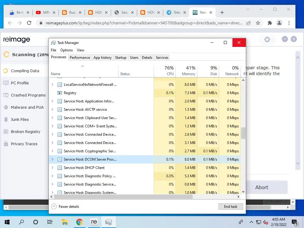Open the Chrome profile avatar icon
304x228 pixels.
[279, 23]
